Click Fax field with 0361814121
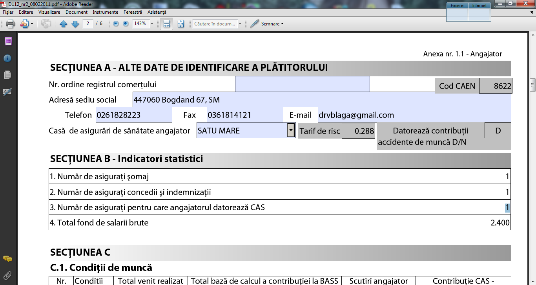The height and width of the screenshot is (285, 536). 245,115
